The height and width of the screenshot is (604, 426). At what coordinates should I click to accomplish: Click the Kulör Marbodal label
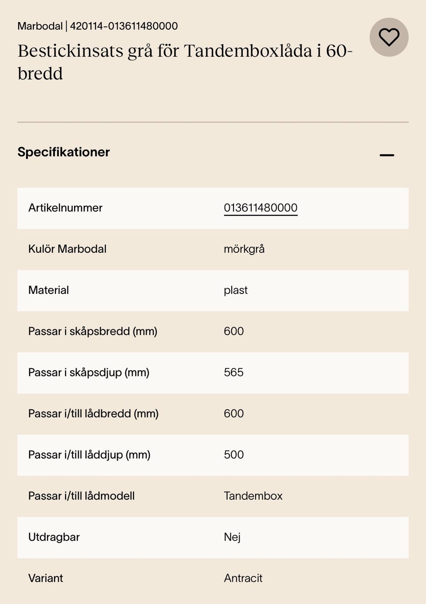click(67, 249)
